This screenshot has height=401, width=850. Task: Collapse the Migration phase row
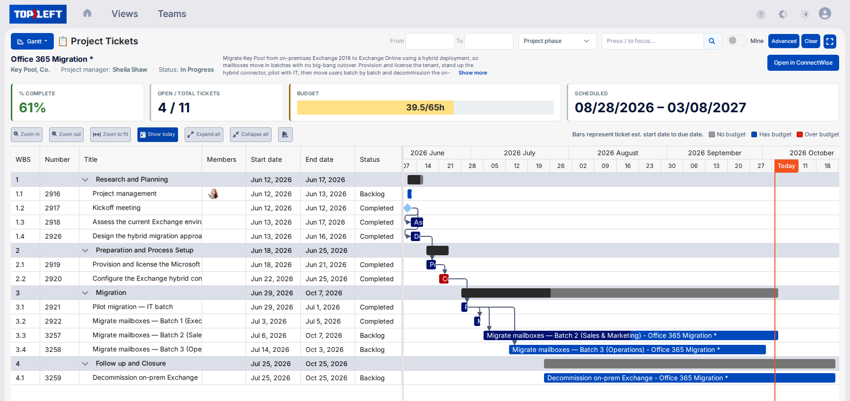click(x=85, y=293)
